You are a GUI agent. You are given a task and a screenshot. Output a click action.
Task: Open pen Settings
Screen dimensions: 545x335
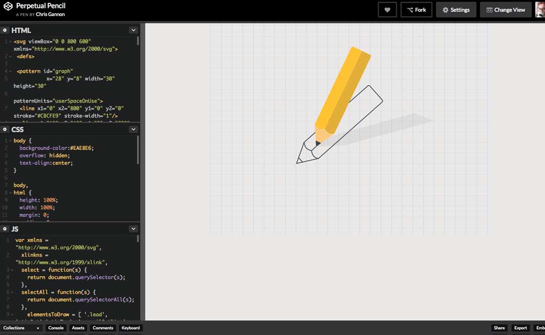click(455, 10)
